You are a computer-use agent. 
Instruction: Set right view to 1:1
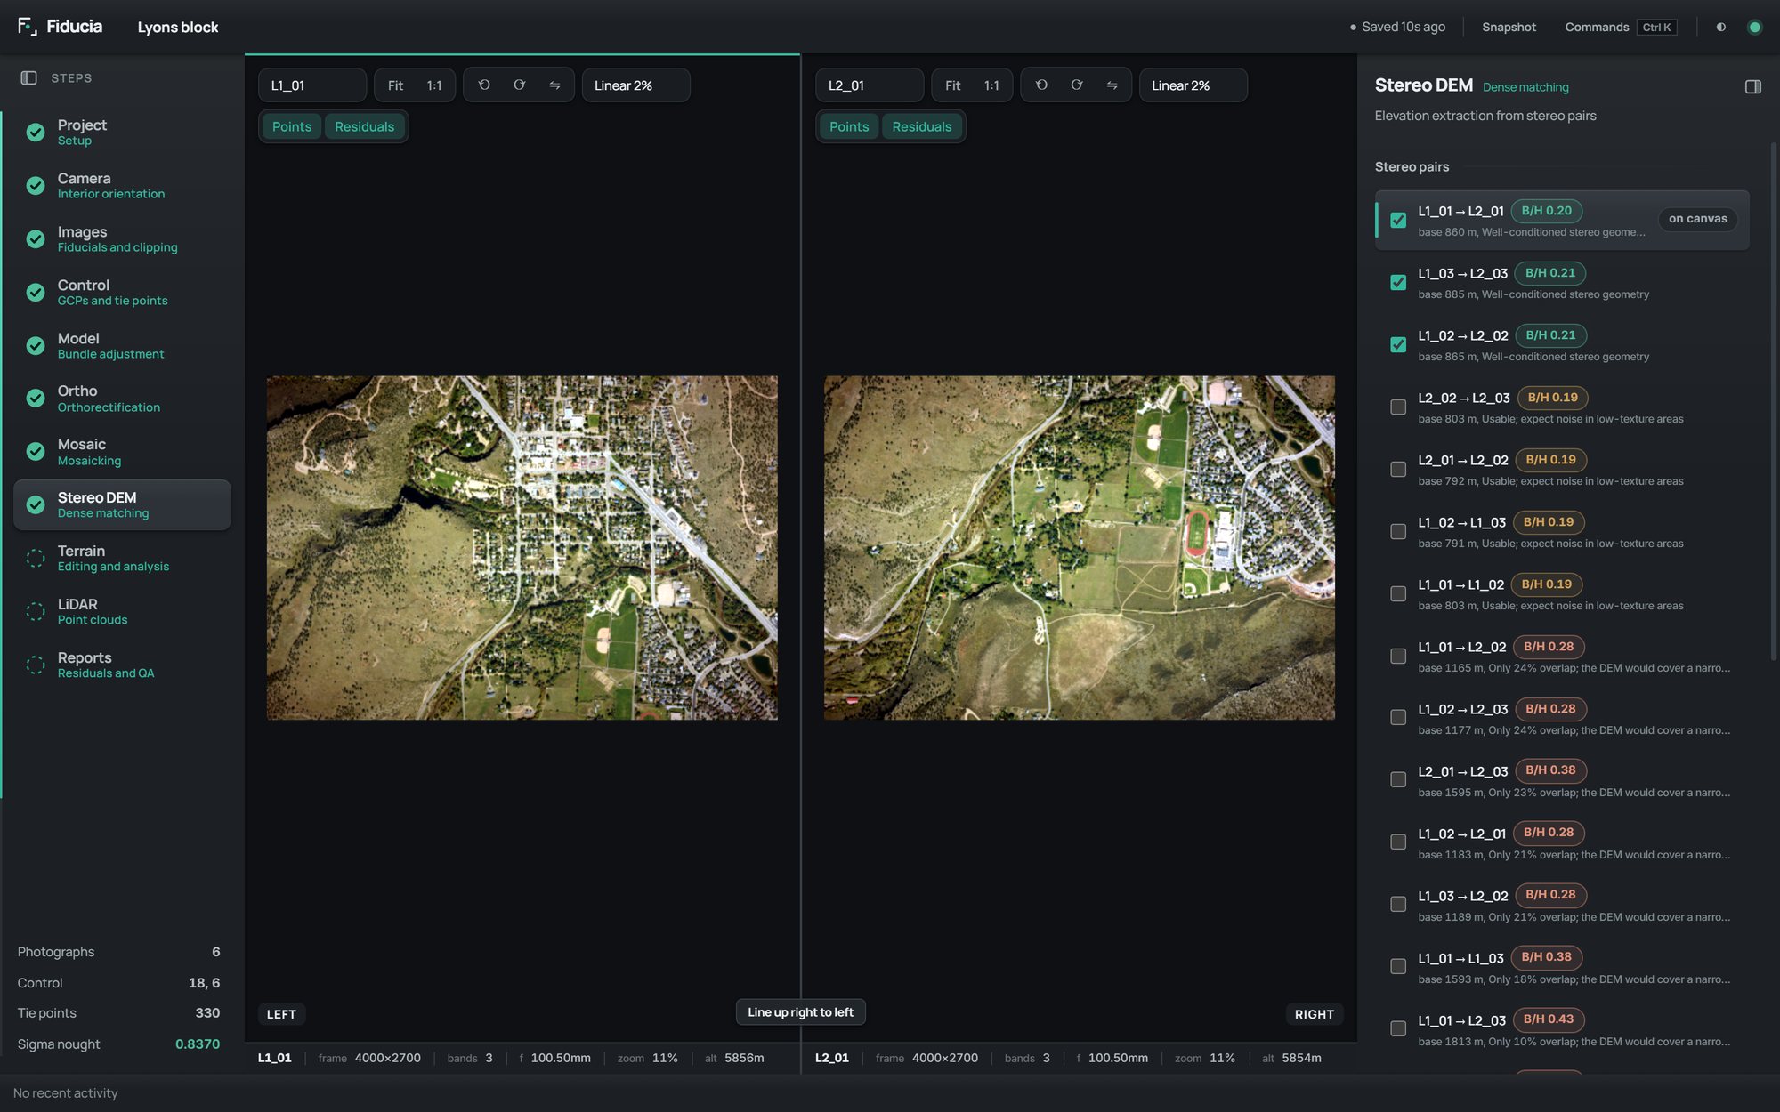tap(991, 85)
